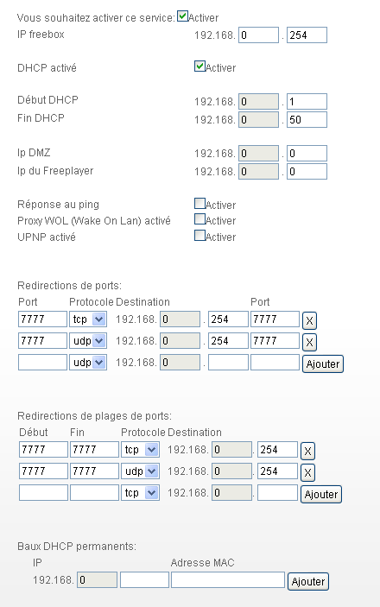Click Ajouter for port range redirections
The image size is (380, 607).
point(321,495)
